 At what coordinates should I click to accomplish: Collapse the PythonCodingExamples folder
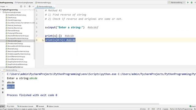(1, 12)
